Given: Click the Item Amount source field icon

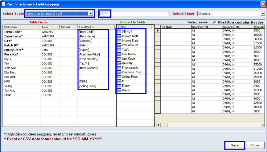Looking at the screenshot, I should 119,45.
